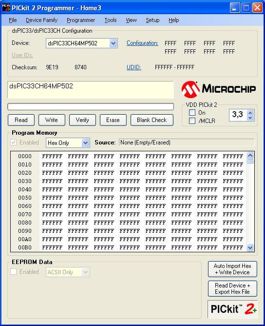Screen dimensions: 265x326
Task: Open the View menu
Action: pyautogui.click(x=131, y=20)
